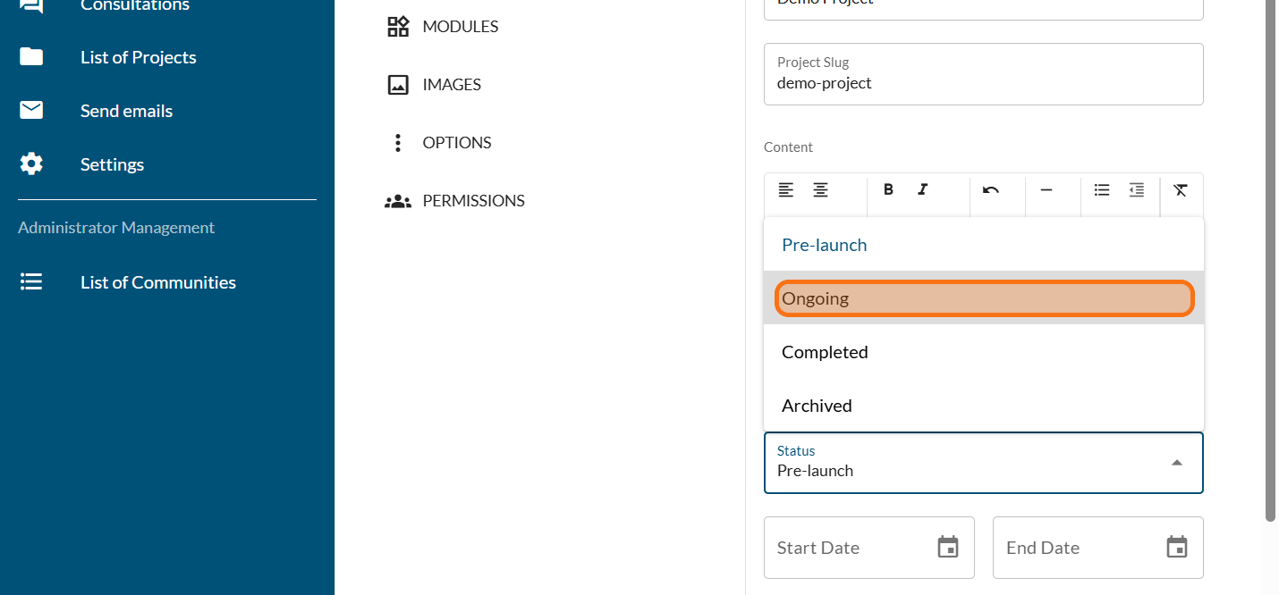The image size is (1279, 595).
Task: Choose Completed from status list
Action: point(983,352)
